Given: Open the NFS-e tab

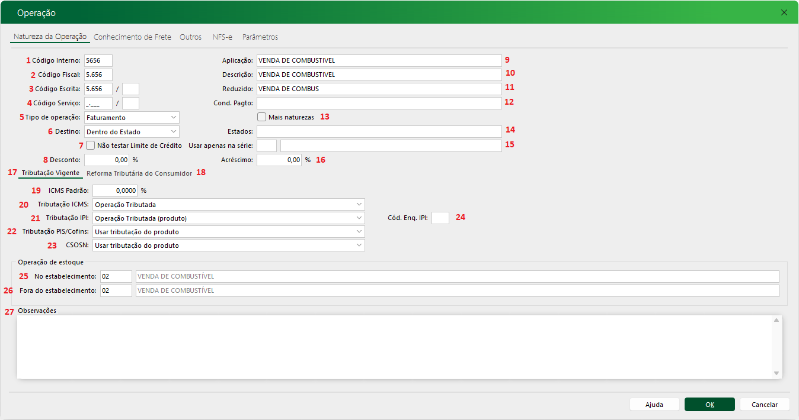Looking at the screenshot, I should click(x=222, y=37).
